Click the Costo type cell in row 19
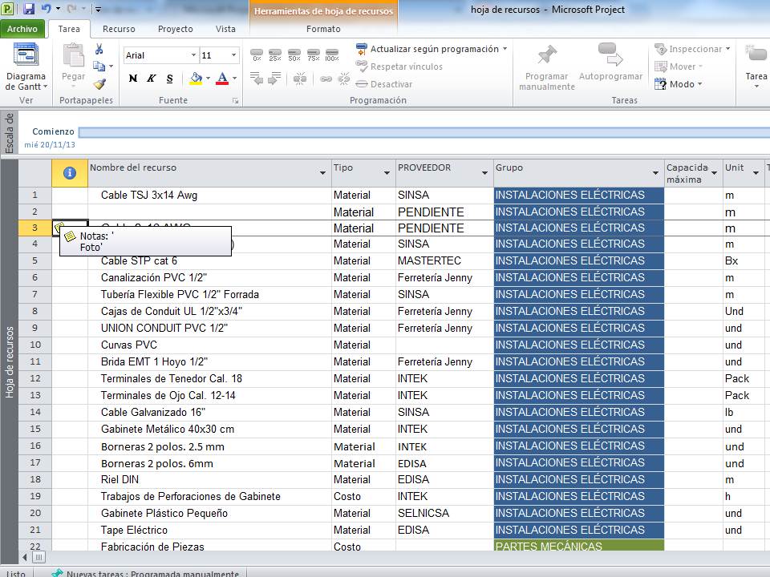Viewport: 770px width, 577px height. tap(363, 497)
